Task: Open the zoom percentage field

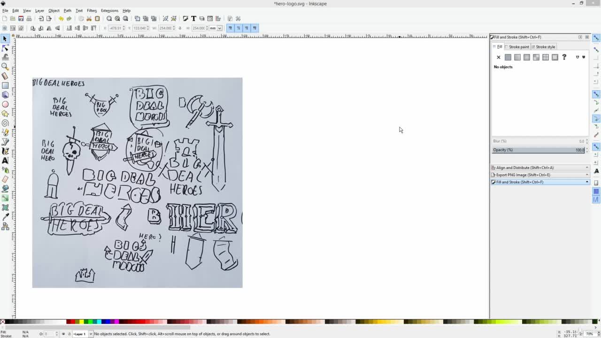Action: click(x=590, y=334)
